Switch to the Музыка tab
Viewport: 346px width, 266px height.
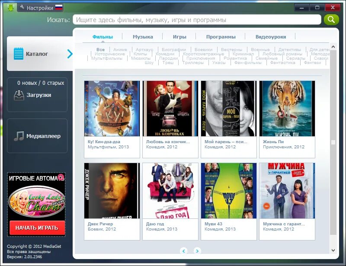click(x=143, y=37)
